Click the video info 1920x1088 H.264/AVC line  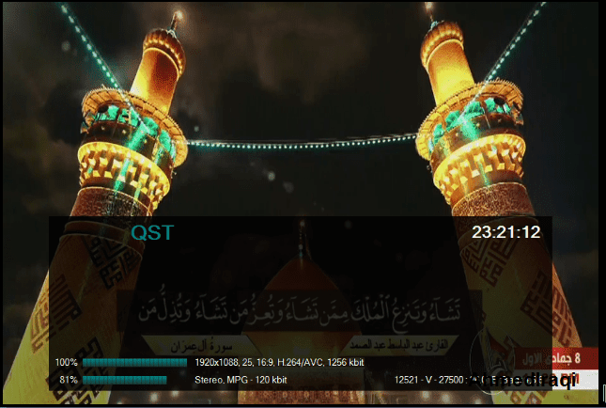[279, 362]
